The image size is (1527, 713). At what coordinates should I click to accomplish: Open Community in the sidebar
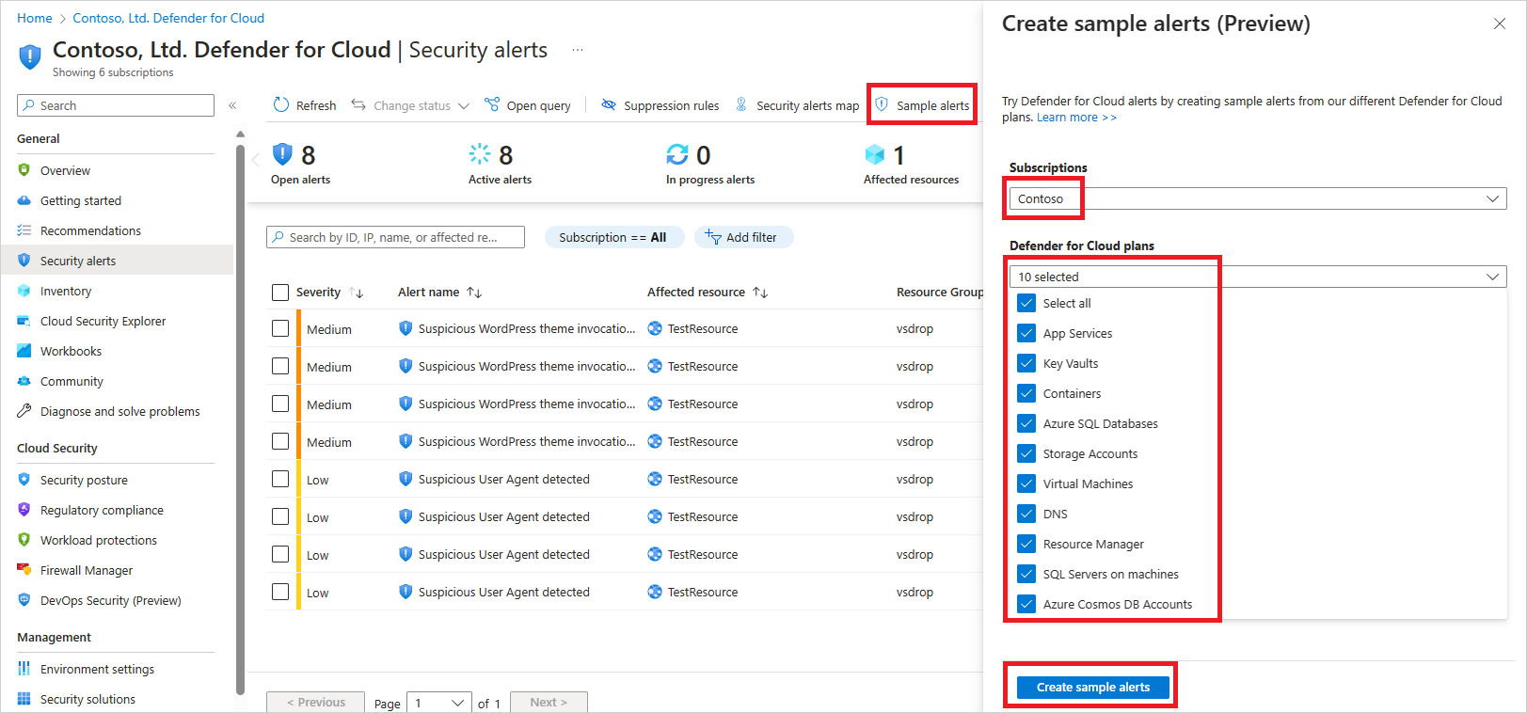coord(72,381)
